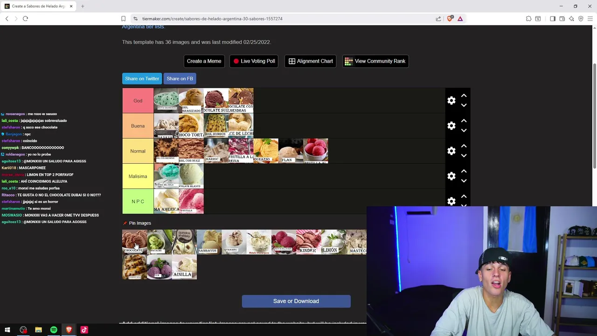
Task: Open settings gear for Normal tier
Action: tap(451, 151)
